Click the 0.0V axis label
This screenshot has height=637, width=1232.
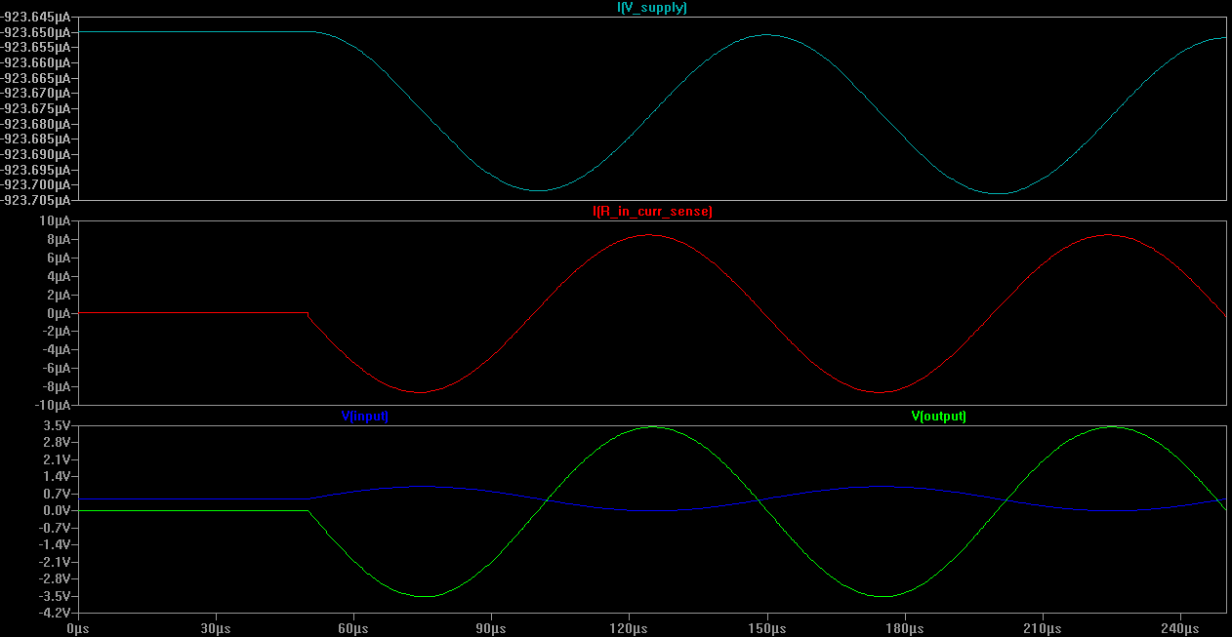click(57, 510)
